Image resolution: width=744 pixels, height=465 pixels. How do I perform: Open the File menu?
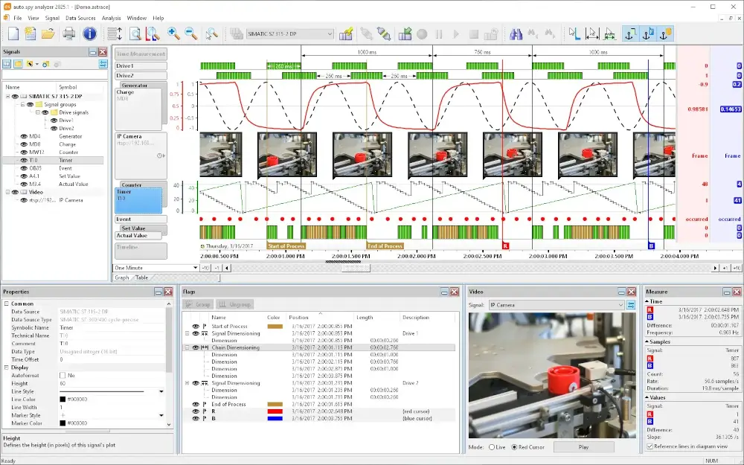(18, 18)
